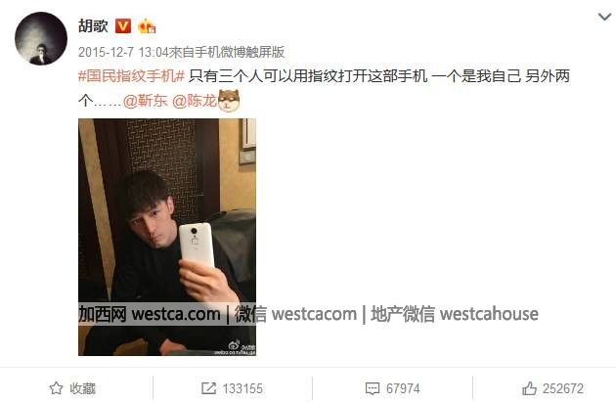Screen dimensions: 616x403
Task: Click the orange V verified badge
Action: pos(123,26)
